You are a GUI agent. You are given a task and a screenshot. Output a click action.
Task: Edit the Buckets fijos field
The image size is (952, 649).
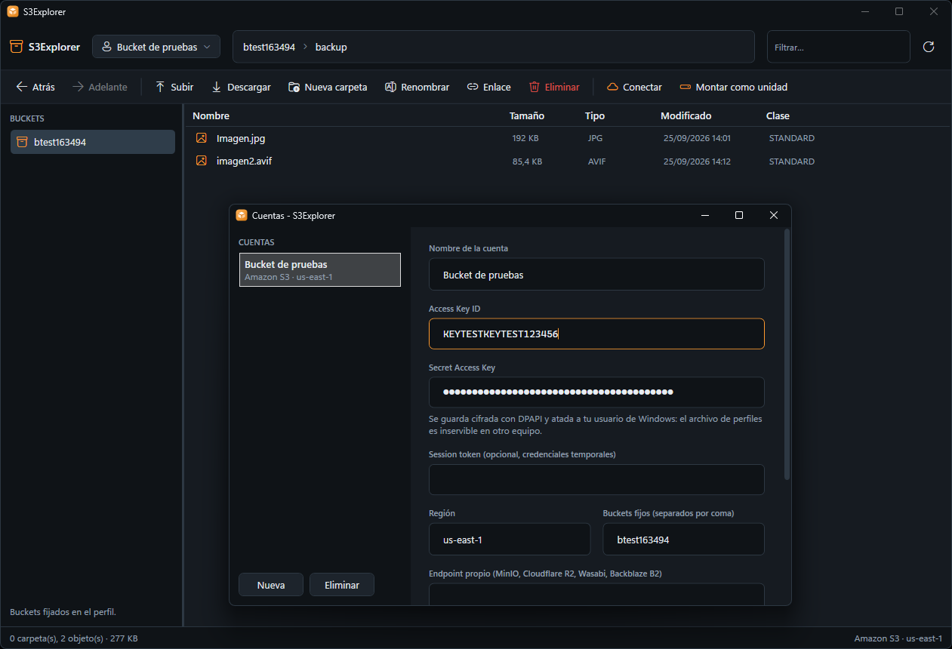(684, 540)
